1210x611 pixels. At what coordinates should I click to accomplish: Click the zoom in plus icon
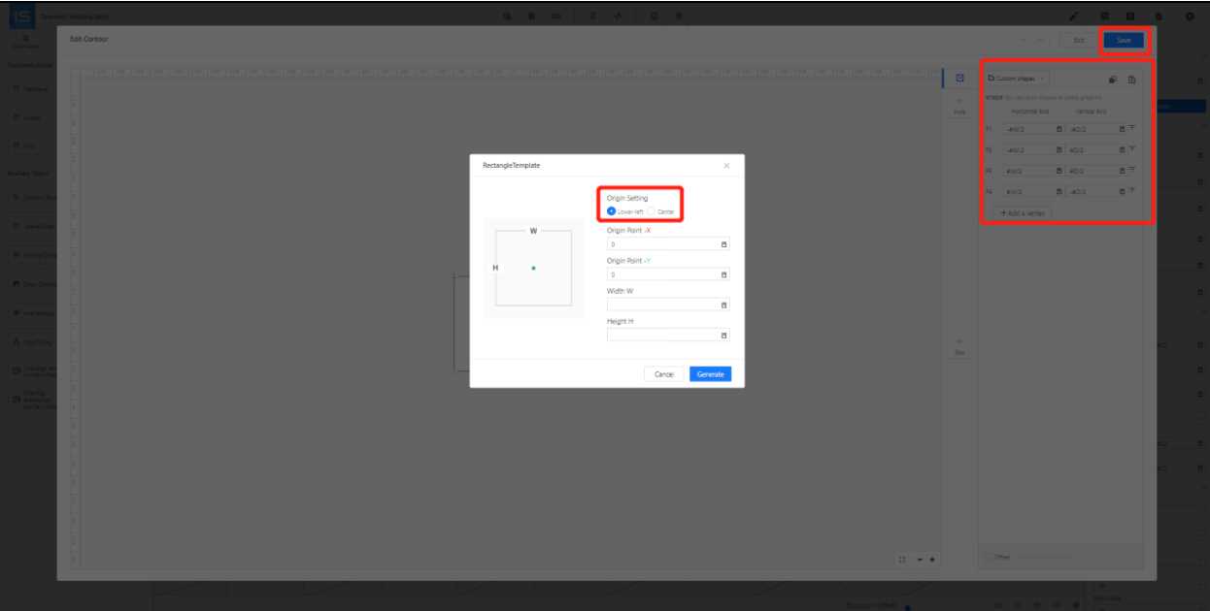932,560
